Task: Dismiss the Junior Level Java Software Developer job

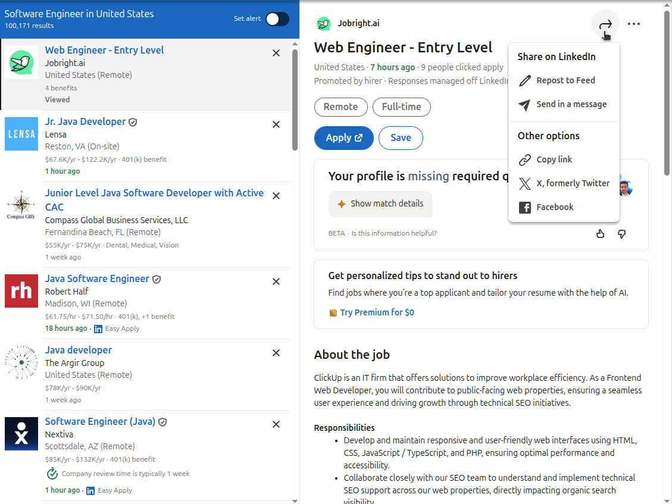Action: pyautogui.click(x=276, y=196)
